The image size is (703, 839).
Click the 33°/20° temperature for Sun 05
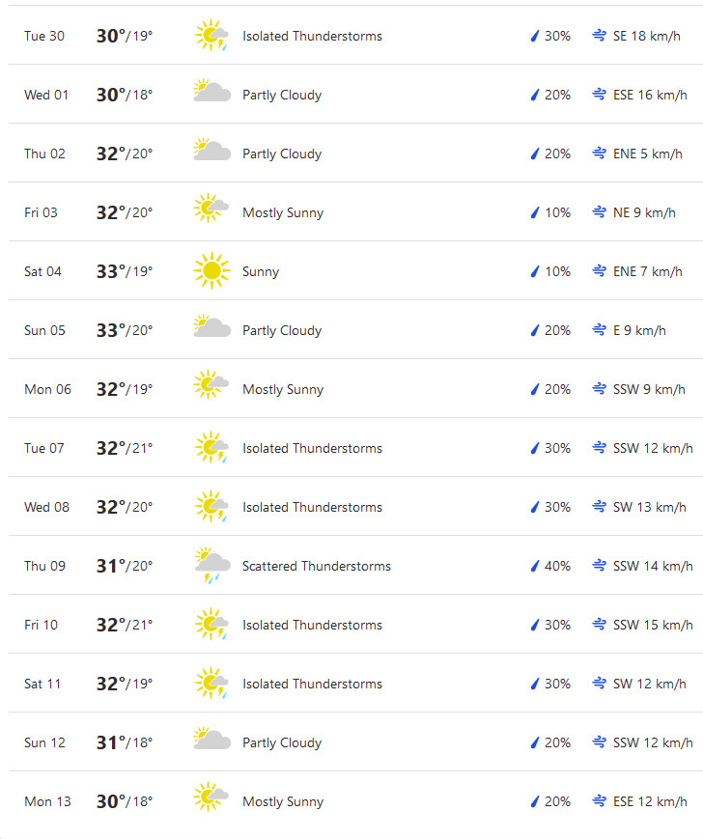[x=125, y=330]
